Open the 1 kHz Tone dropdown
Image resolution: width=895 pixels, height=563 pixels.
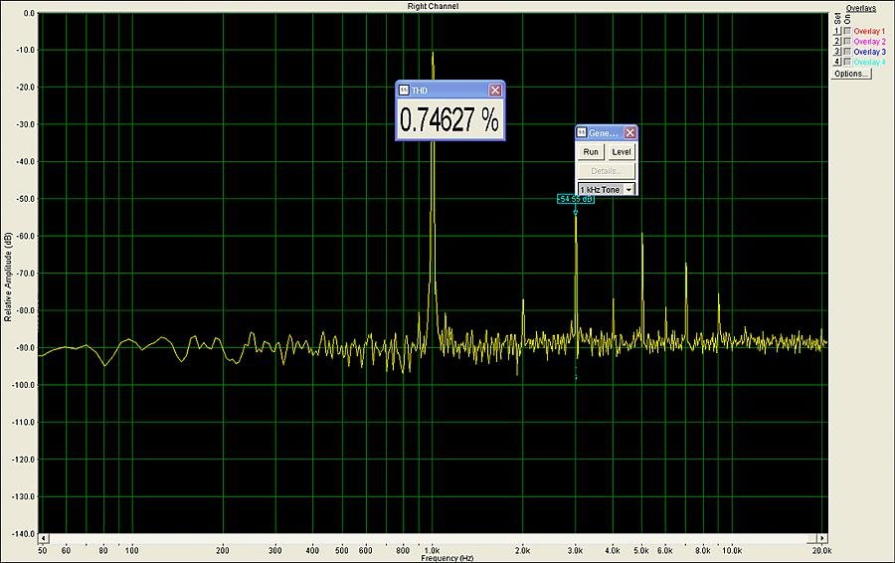pyautogui.click(x=628, y=189)
